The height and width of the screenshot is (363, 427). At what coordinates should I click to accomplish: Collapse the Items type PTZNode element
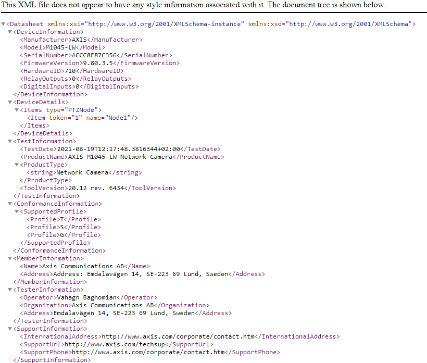coord(17,110)
